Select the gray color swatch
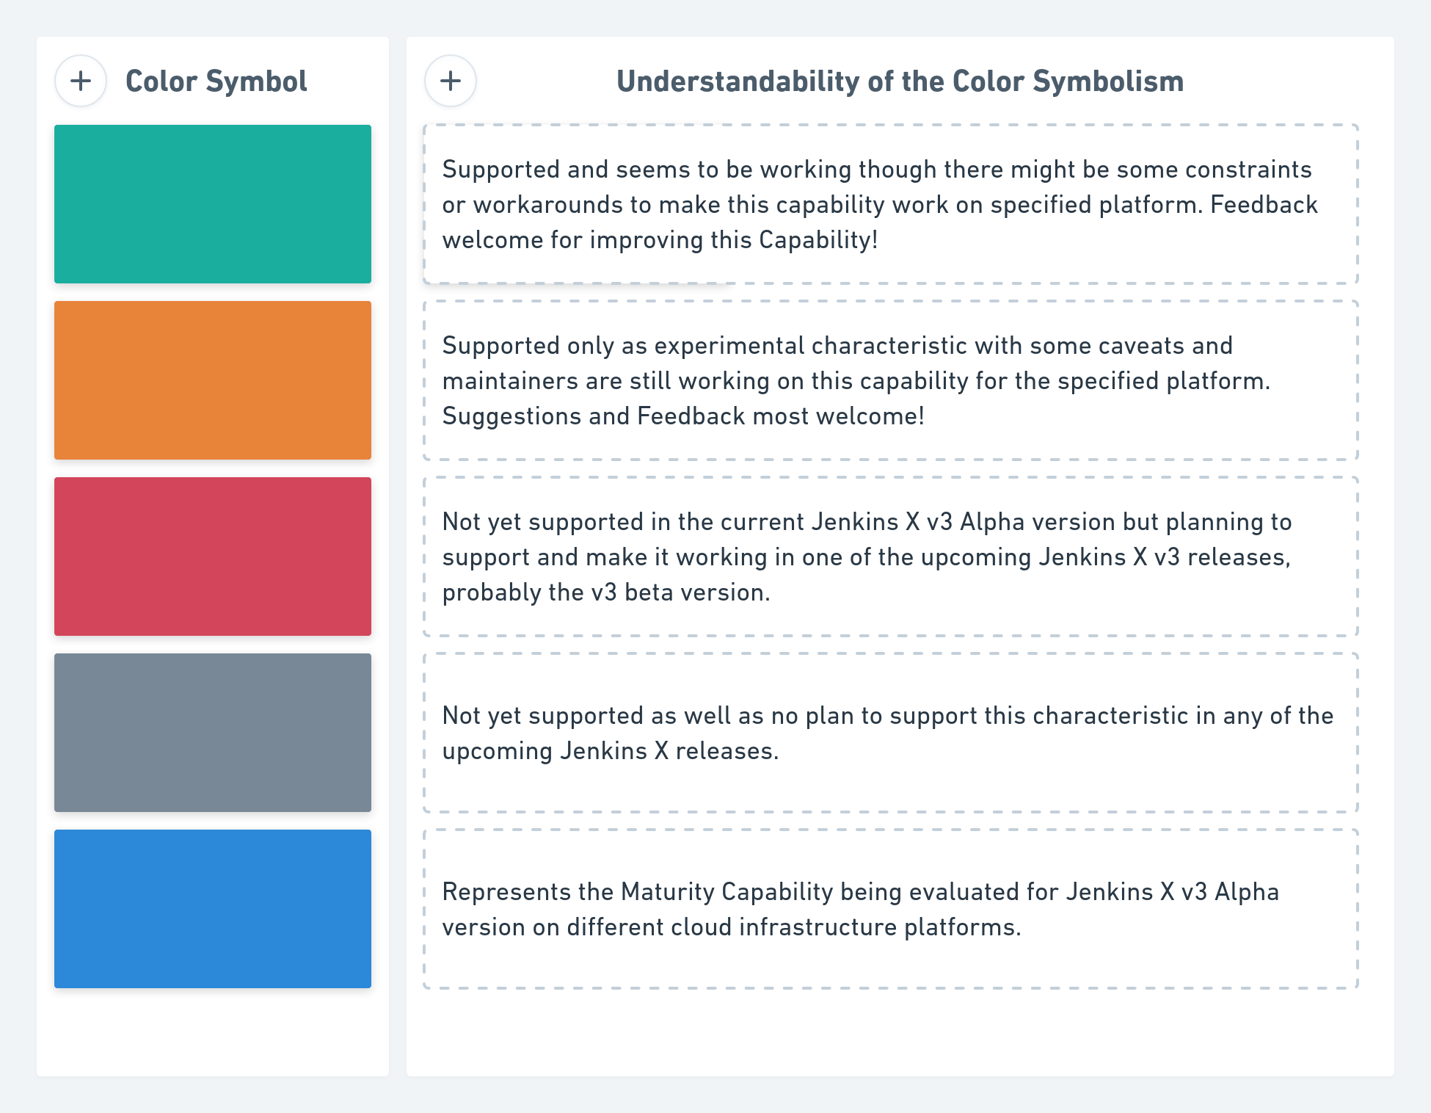The width and height of the screenshot is (1431, 1113). pyautogui.click(x=213, y=733)
